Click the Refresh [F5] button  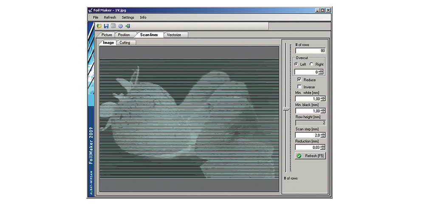click(310, 156)
